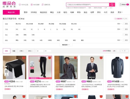
Task: Enable multi-select in category filter row
Action: click(x=125, y=24)
